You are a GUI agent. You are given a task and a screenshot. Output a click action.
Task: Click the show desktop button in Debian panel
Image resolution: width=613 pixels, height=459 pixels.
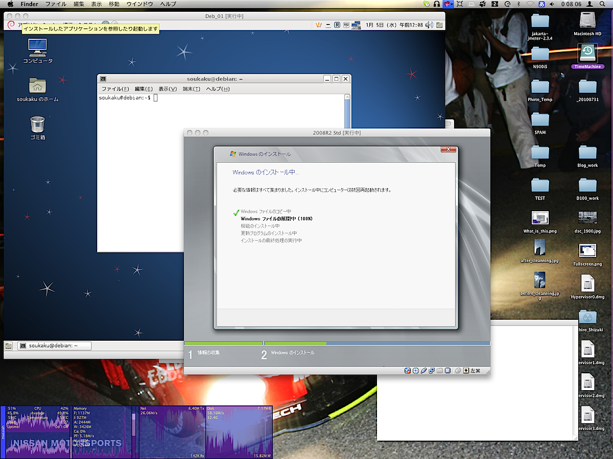coord(9,346)
